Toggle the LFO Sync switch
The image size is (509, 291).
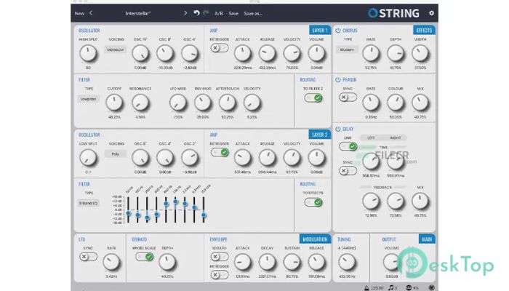(88, 257)
